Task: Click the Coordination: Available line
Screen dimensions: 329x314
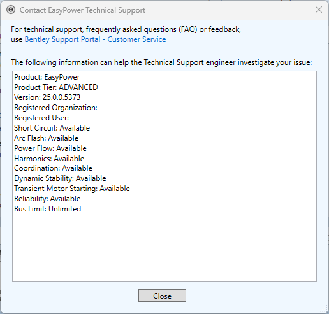Action: tap(53, 168)
